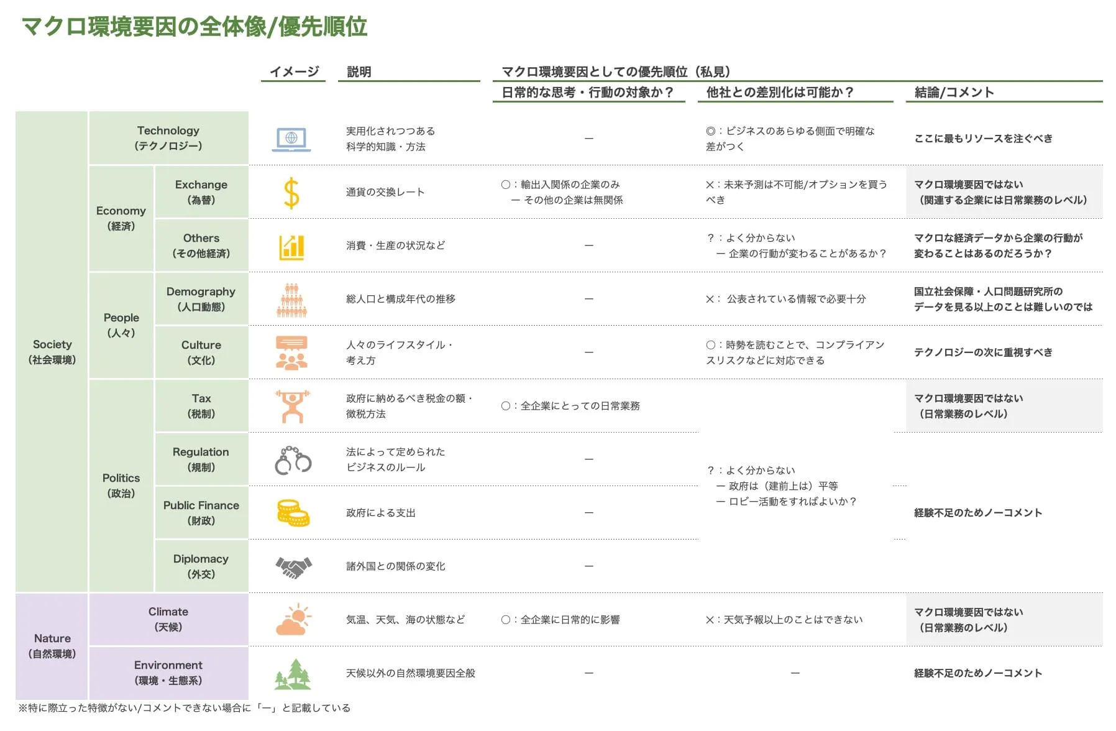Screen dimensions: 1116x731
Task: Collapse the Politics (政治) group row
Action: [x=122, y=485]
